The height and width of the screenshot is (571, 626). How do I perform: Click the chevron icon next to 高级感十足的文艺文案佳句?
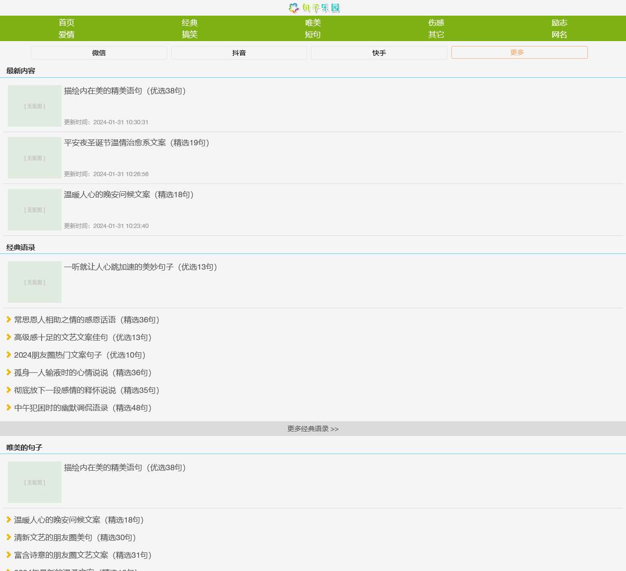tap(9, 337)
